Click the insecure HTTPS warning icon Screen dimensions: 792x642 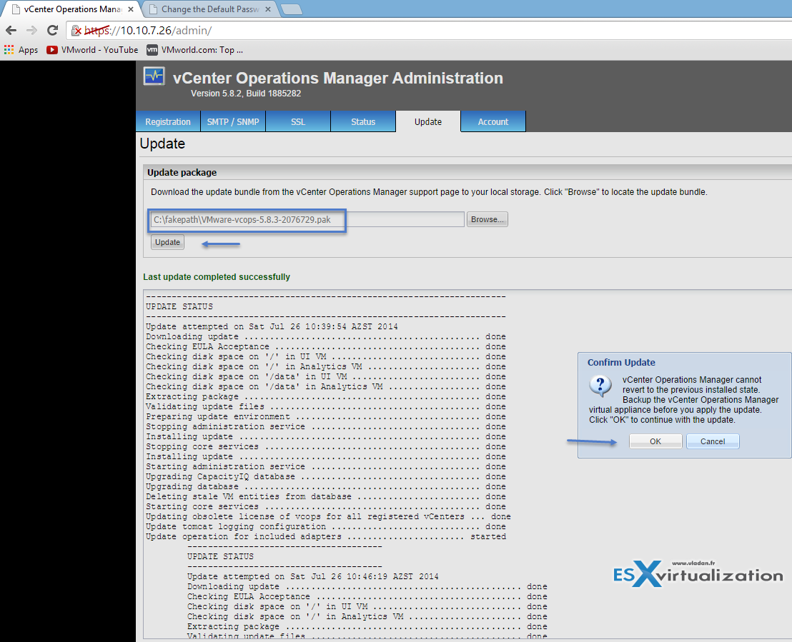click(76, 31)
